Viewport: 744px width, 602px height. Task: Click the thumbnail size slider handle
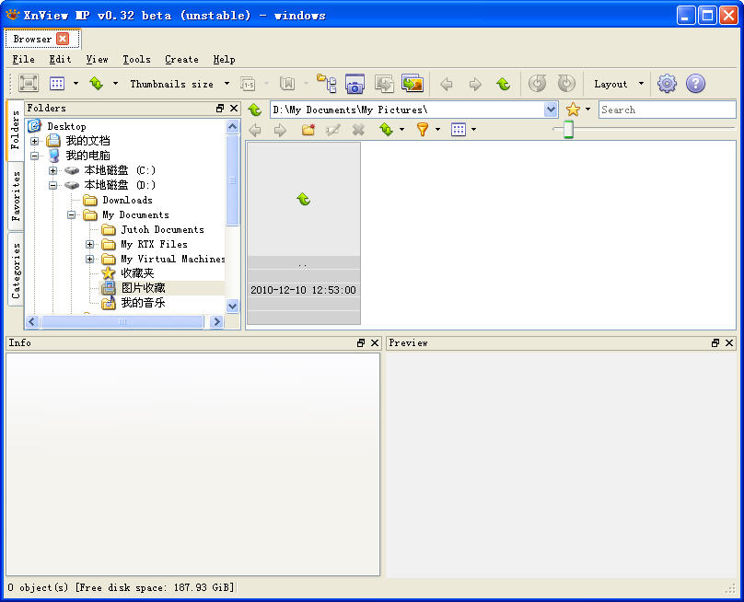(x=568, y=130)
